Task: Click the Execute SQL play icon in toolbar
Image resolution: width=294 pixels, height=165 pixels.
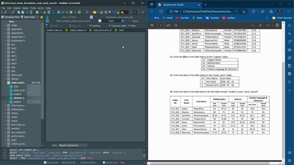Action: (x=87, y=12)
